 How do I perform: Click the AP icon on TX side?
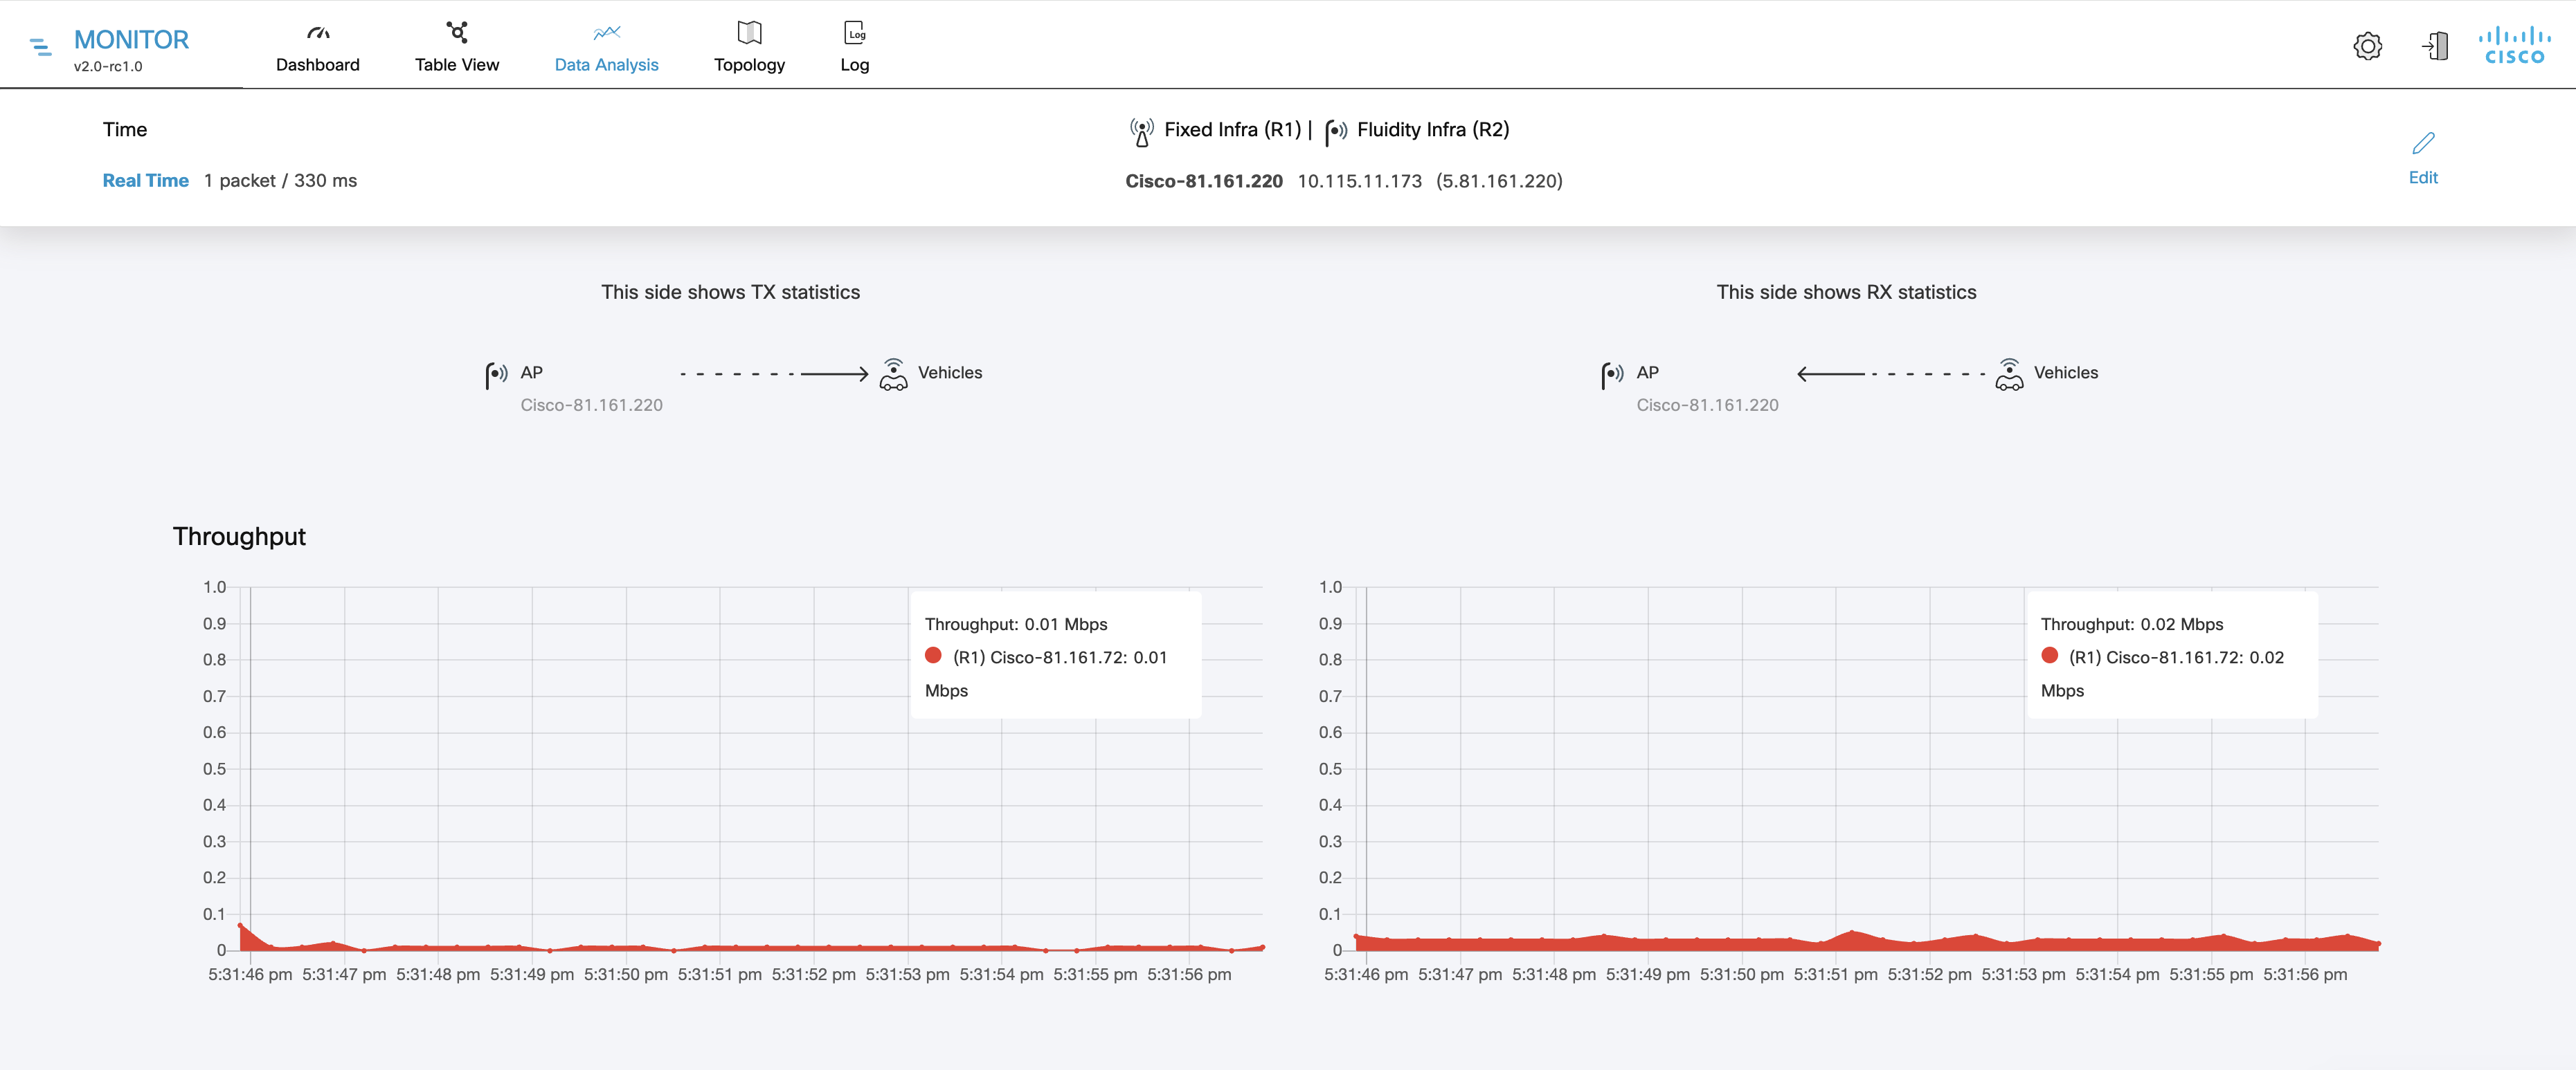click(x=496, y=375)
